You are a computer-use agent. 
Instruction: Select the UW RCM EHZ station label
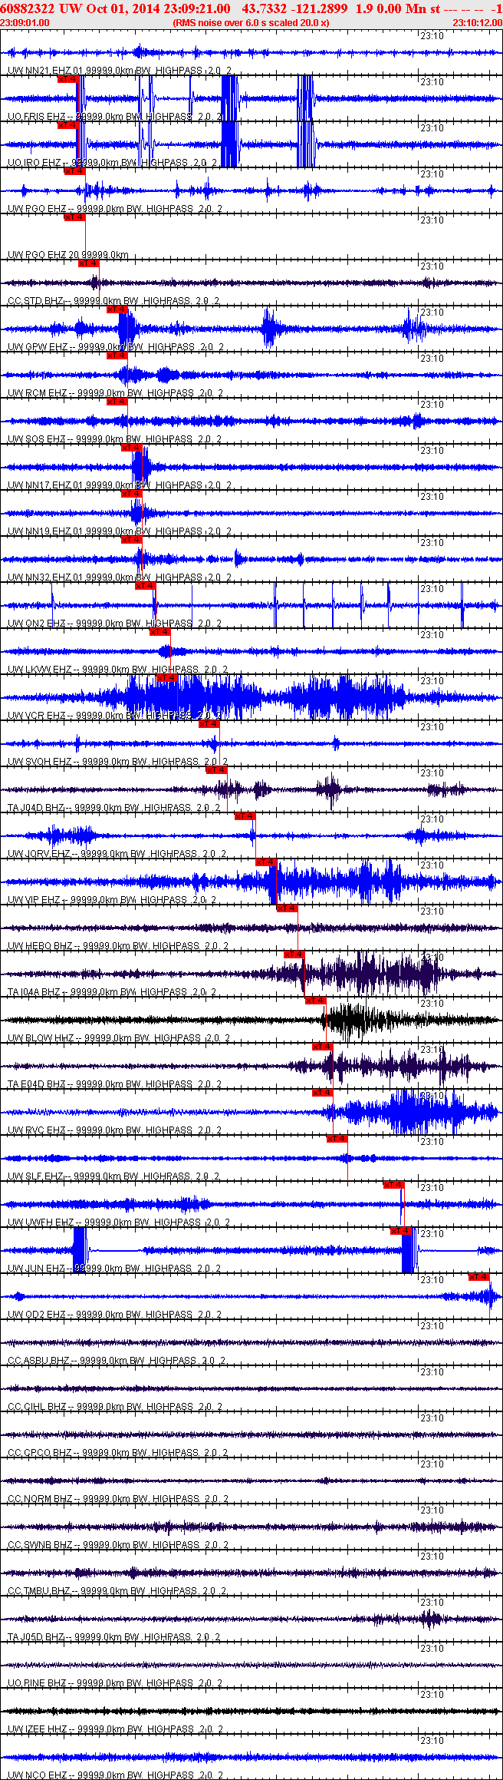116,393
